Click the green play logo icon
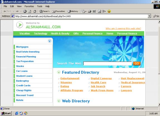 [x=20, y=25]
